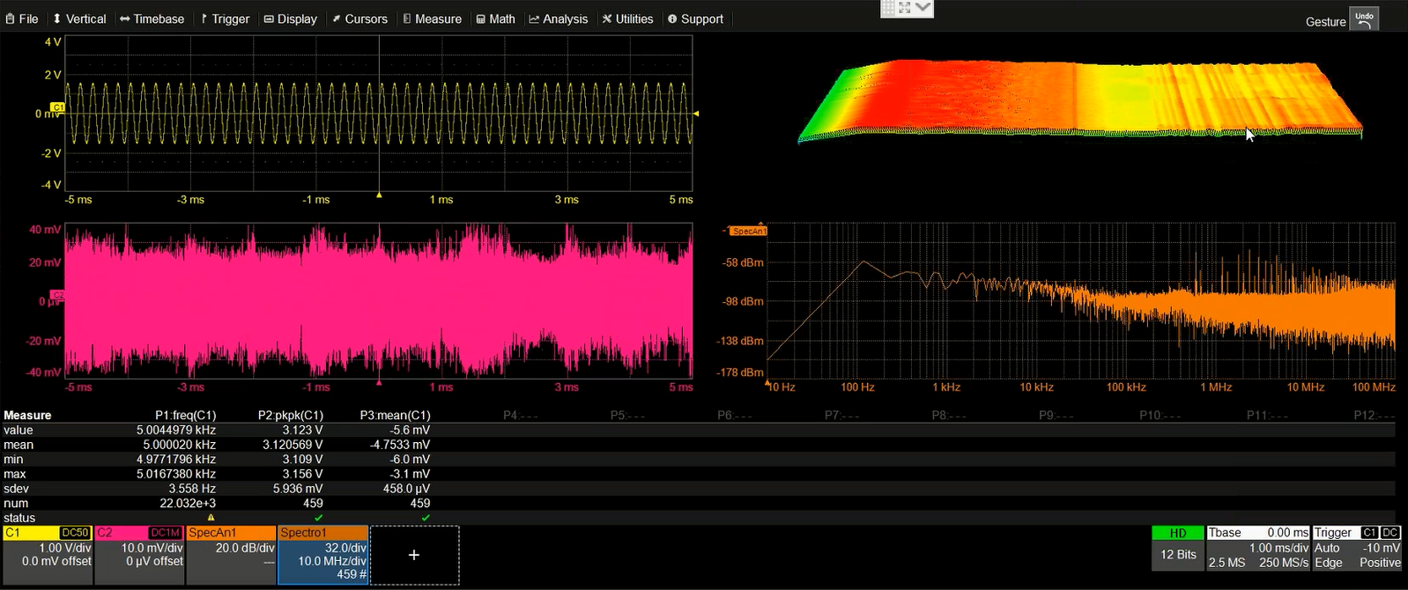
Task: Select the pink C2 channel marker on grid
Action: coord(57,295)
